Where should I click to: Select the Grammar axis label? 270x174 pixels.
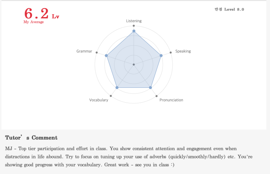[x=84, y=51]
